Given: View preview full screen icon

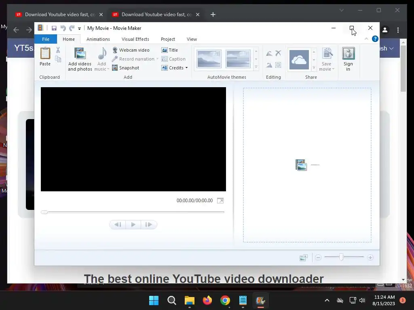Looking at the screenshot, I should (220, 201).
